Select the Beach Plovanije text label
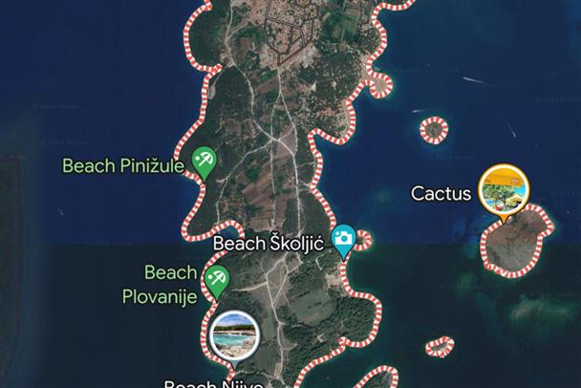Image resolution: width=581 pixels, height=388 pixels. pyautogui.click(x=160, y=285)
